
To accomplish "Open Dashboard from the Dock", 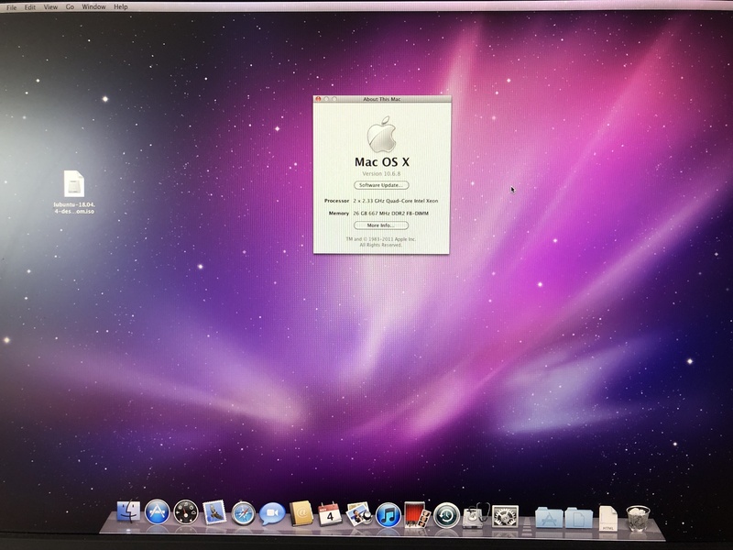I will pos(186,512).
